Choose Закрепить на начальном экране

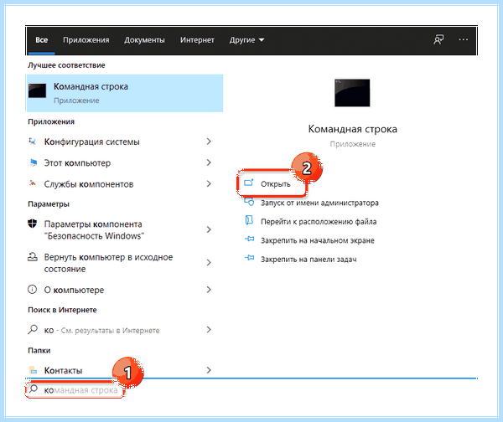317,240
